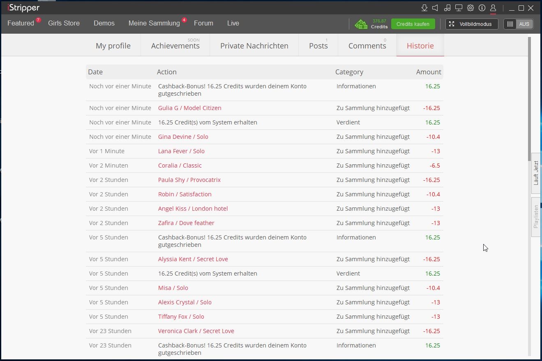Open the music notes icon
Screen dimensions: 542x361
point(447,8)
